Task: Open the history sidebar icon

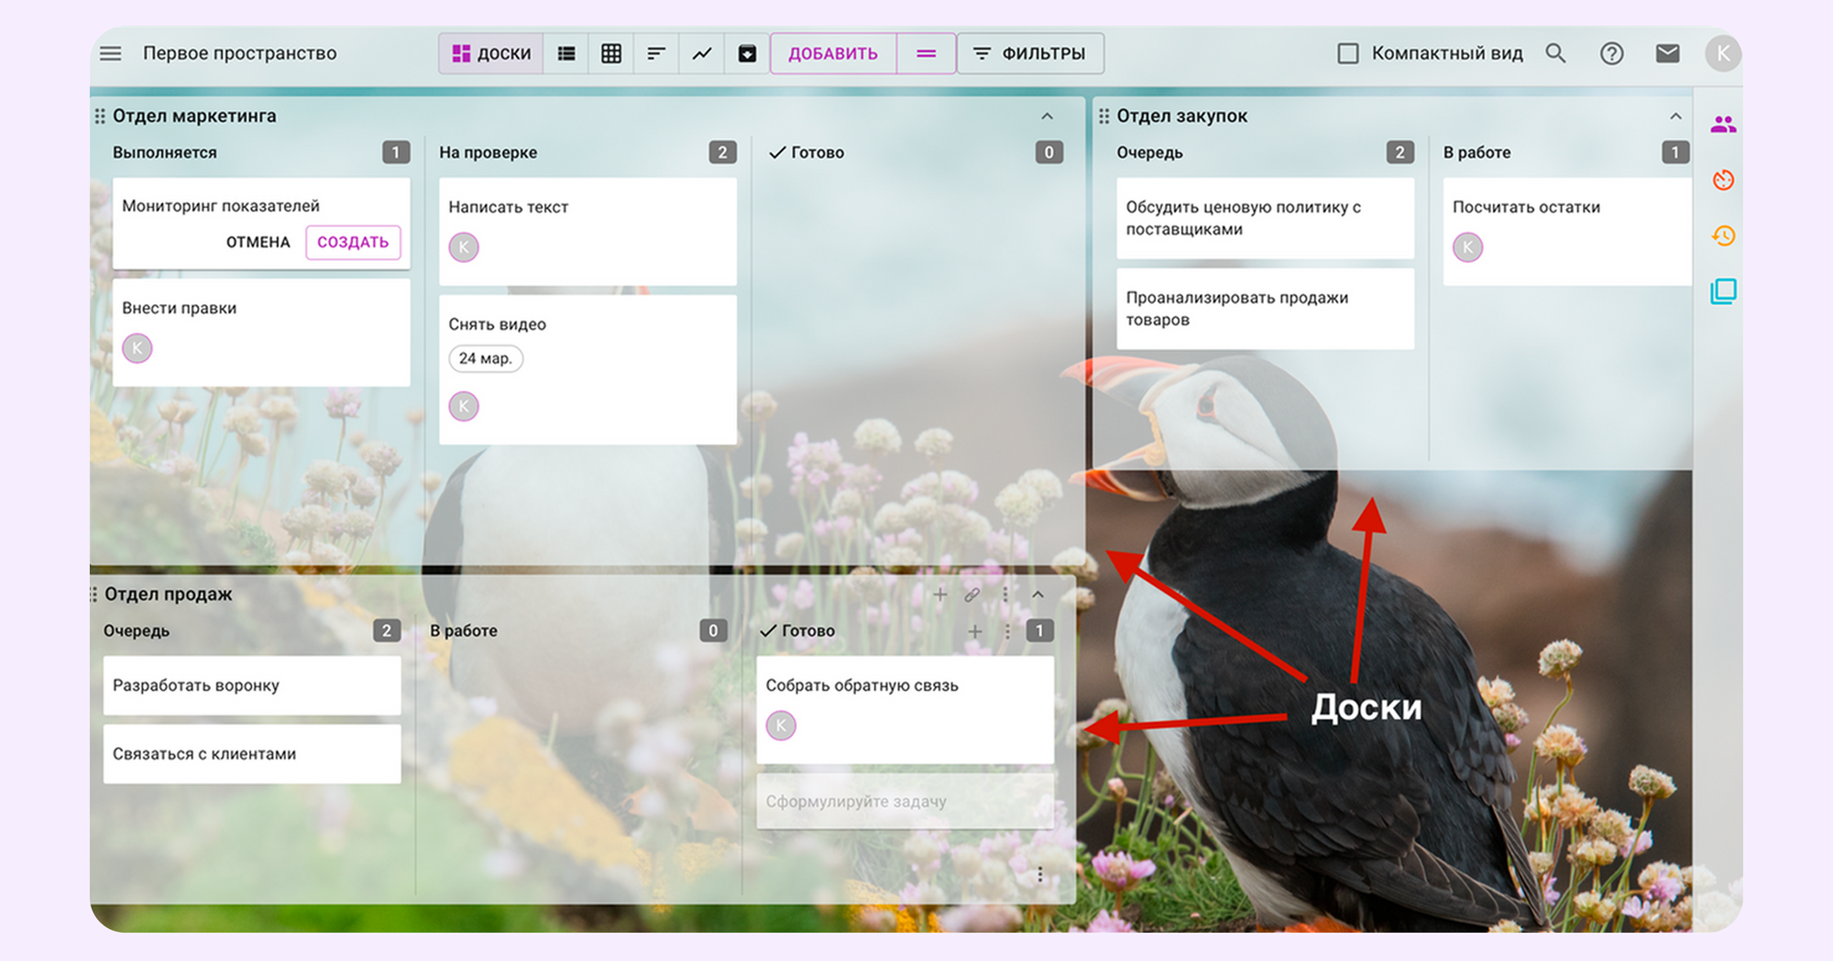Action: coord(1723,235)
